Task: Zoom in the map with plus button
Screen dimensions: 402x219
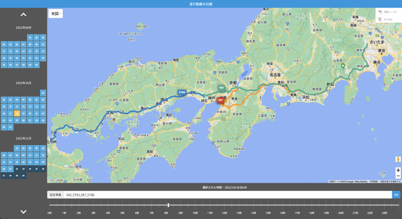Action: pos(398,170)
